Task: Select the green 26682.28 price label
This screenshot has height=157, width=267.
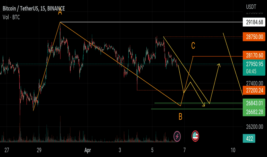Action: coord(254,112)
